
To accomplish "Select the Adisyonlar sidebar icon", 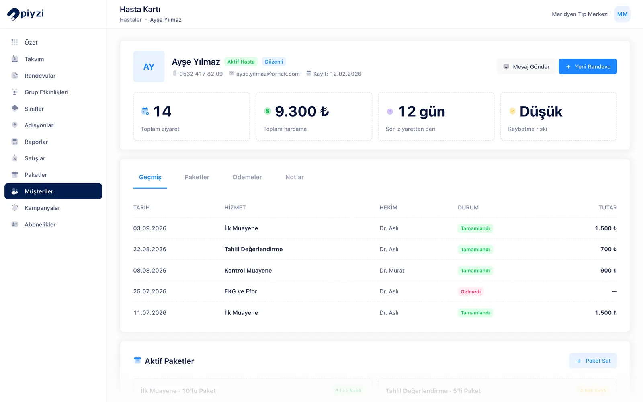I will coord(15,125).
